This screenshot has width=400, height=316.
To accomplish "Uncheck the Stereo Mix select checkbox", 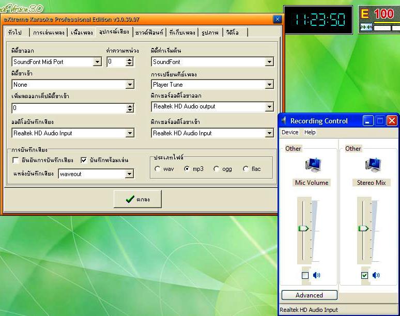I will pos(364,275).
